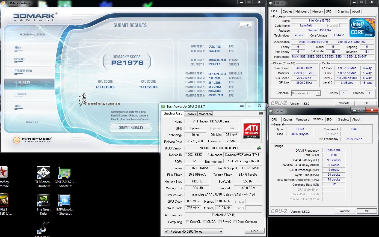Click the P21976 3DMark score
This screenshot has width=379, height=237.
tap(127, 63)
